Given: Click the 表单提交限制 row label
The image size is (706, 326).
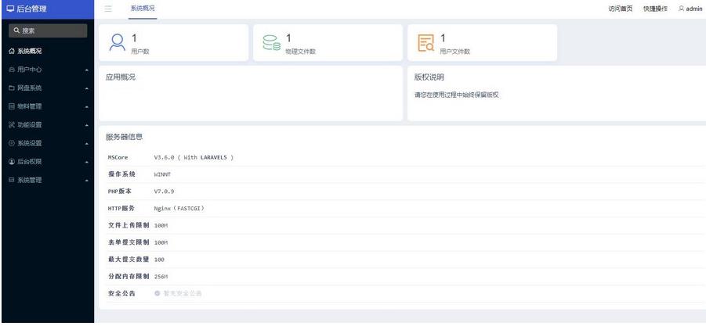Looking at the screenshot, I should tap(129, 242).
